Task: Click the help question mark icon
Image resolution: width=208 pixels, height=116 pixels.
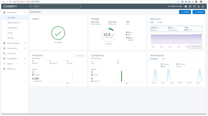Action: tap(190, 6)
